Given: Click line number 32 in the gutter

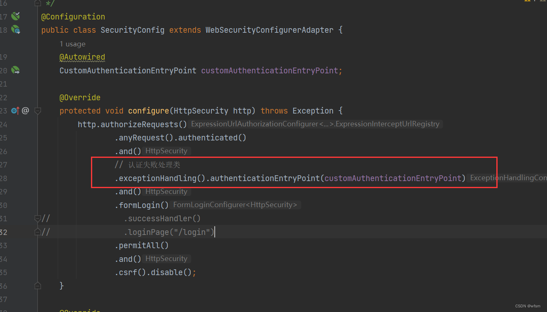Looking at the screenshot, I should point(5,232).
